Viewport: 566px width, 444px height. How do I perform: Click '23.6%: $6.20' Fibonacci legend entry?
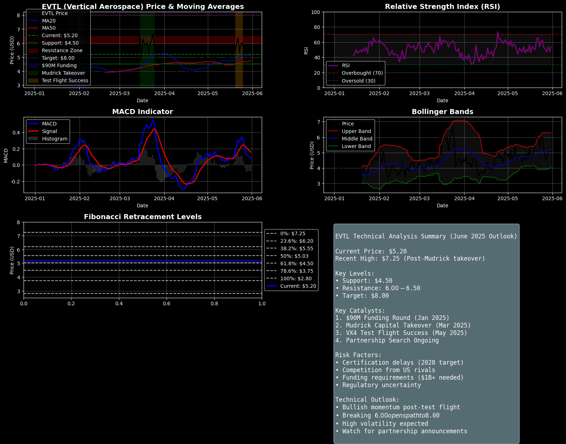(290, 241)
